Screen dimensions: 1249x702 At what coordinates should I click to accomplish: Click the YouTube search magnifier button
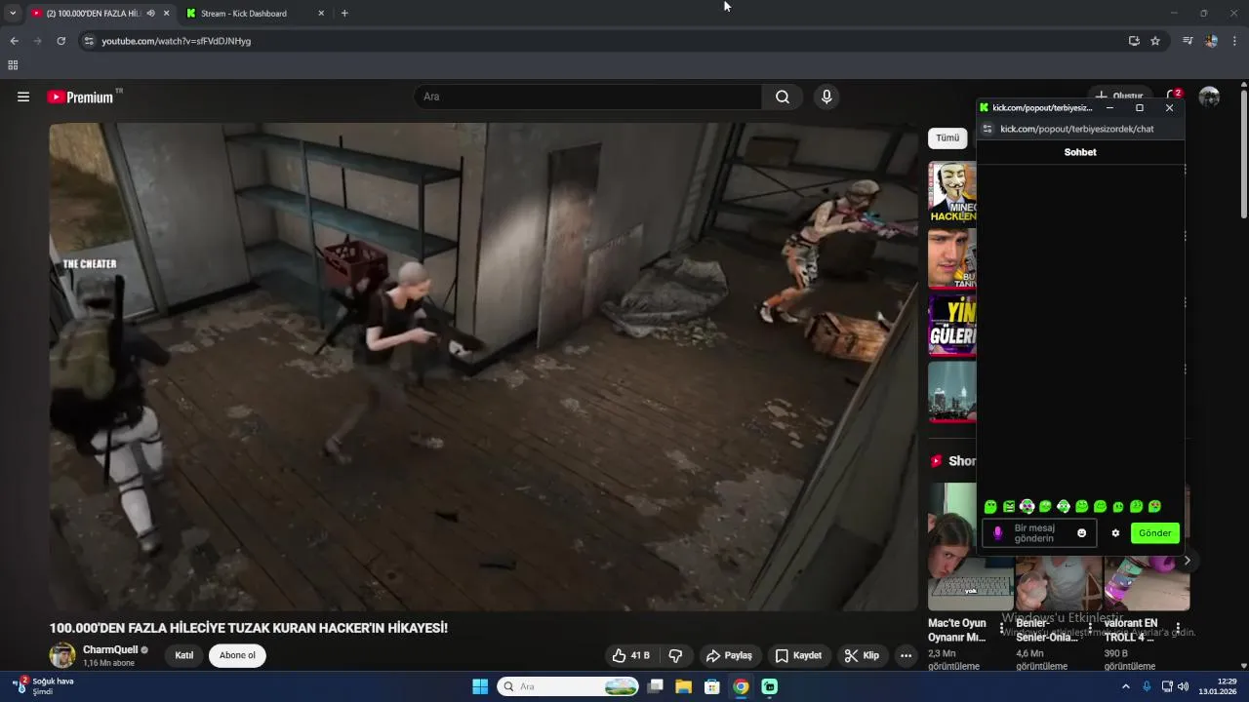point(783,97)
